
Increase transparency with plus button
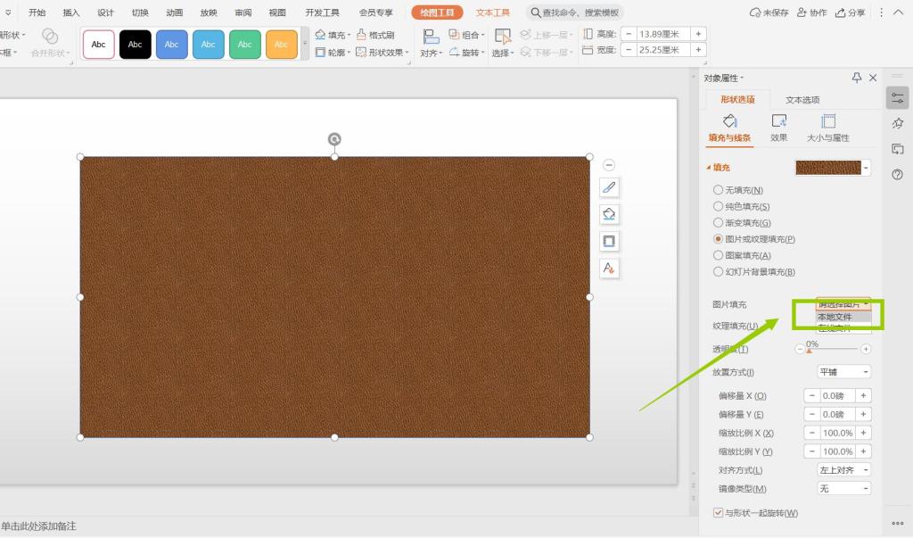point(866,349)
